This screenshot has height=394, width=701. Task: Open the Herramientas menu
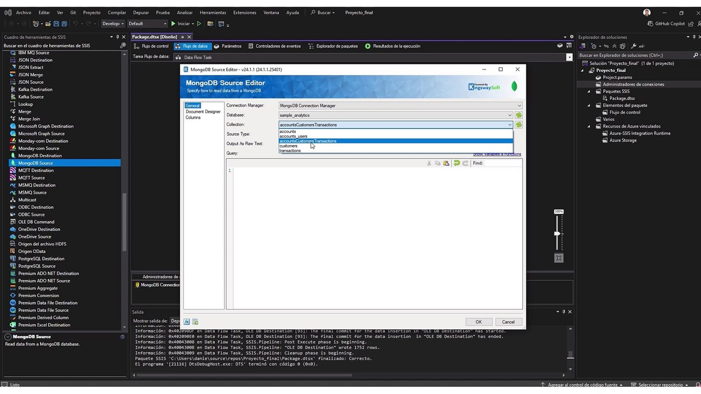coord(213,13)
